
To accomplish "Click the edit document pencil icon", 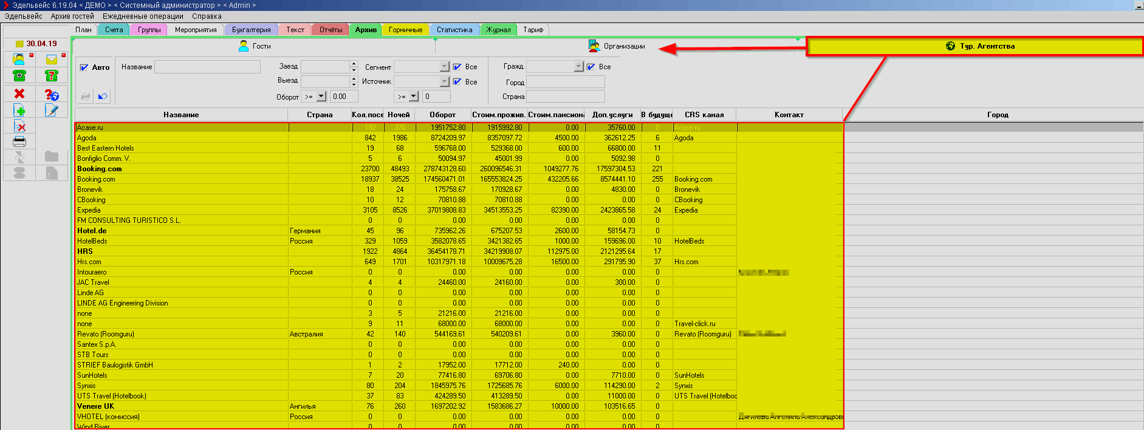I will point(52,110).
